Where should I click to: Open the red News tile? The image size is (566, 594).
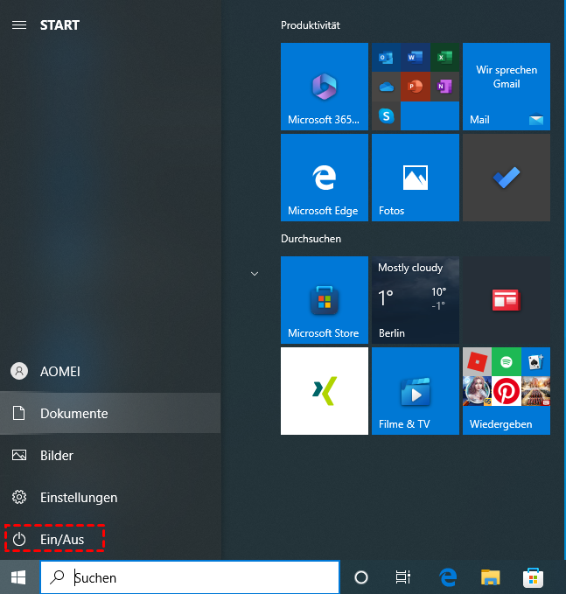pos(506,300)
